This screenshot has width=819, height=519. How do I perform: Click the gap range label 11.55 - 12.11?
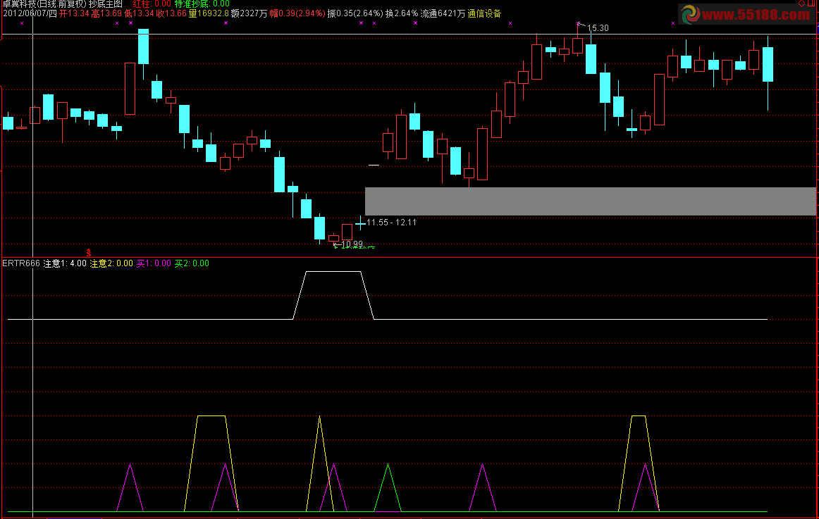click(391, 223)
